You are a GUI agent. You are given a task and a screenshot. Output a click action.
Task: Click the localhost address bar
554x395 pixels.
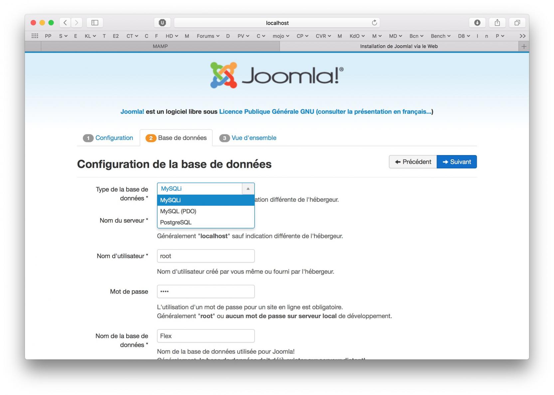coord(277,23)
